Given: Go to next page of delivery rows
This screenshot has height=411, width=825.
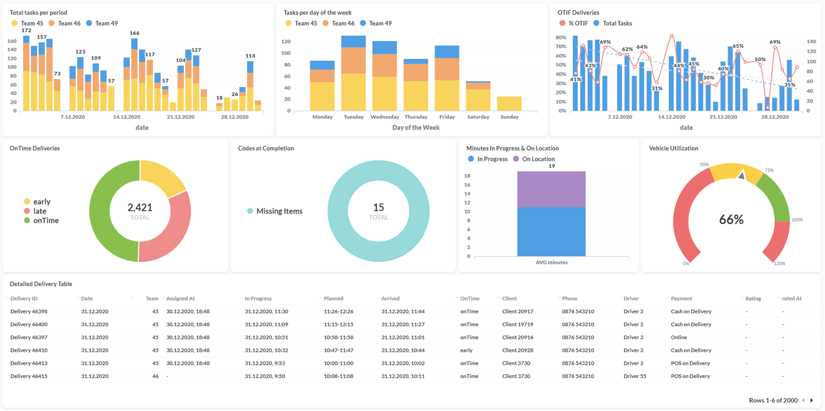Looking at the screenshot, I should click(x=812, y=400).
